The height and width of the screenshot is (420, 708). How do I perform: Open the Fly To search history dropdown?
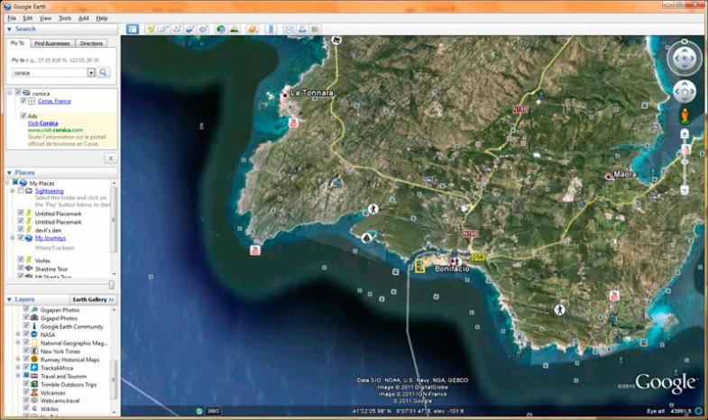click(91, 72)
